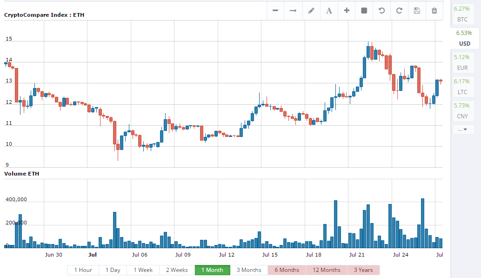Click the Jul 06 date label
The width and height of the screenshot is (481, 278).
[140, 255]
